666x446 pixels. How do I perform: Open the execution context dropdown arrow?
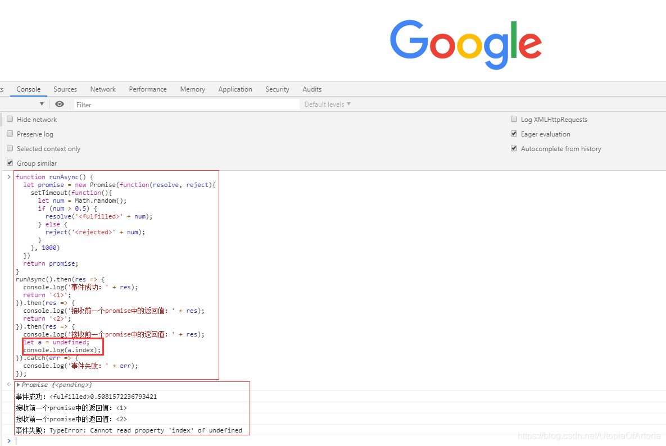coord(42,104)
